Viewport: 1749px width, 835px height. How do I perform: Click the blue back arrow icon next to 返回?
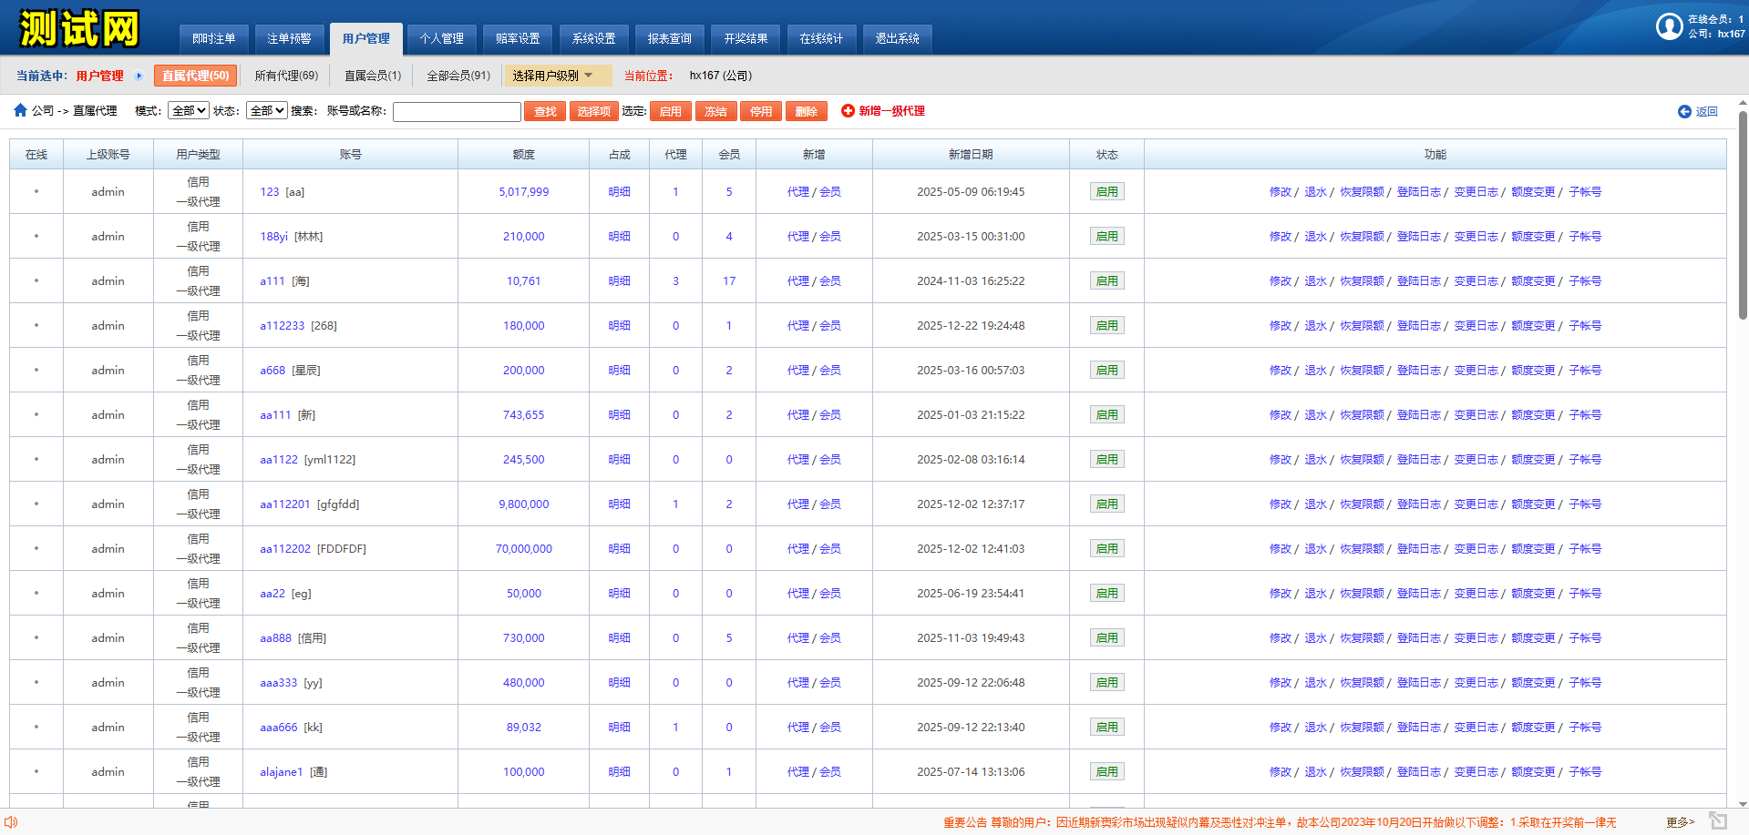coord(1684,111)
